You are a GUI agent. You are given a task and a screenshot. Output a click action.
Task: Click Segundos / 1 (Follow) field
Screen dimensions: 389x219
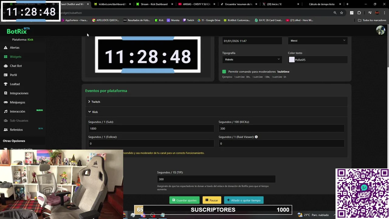pos(151,144)
